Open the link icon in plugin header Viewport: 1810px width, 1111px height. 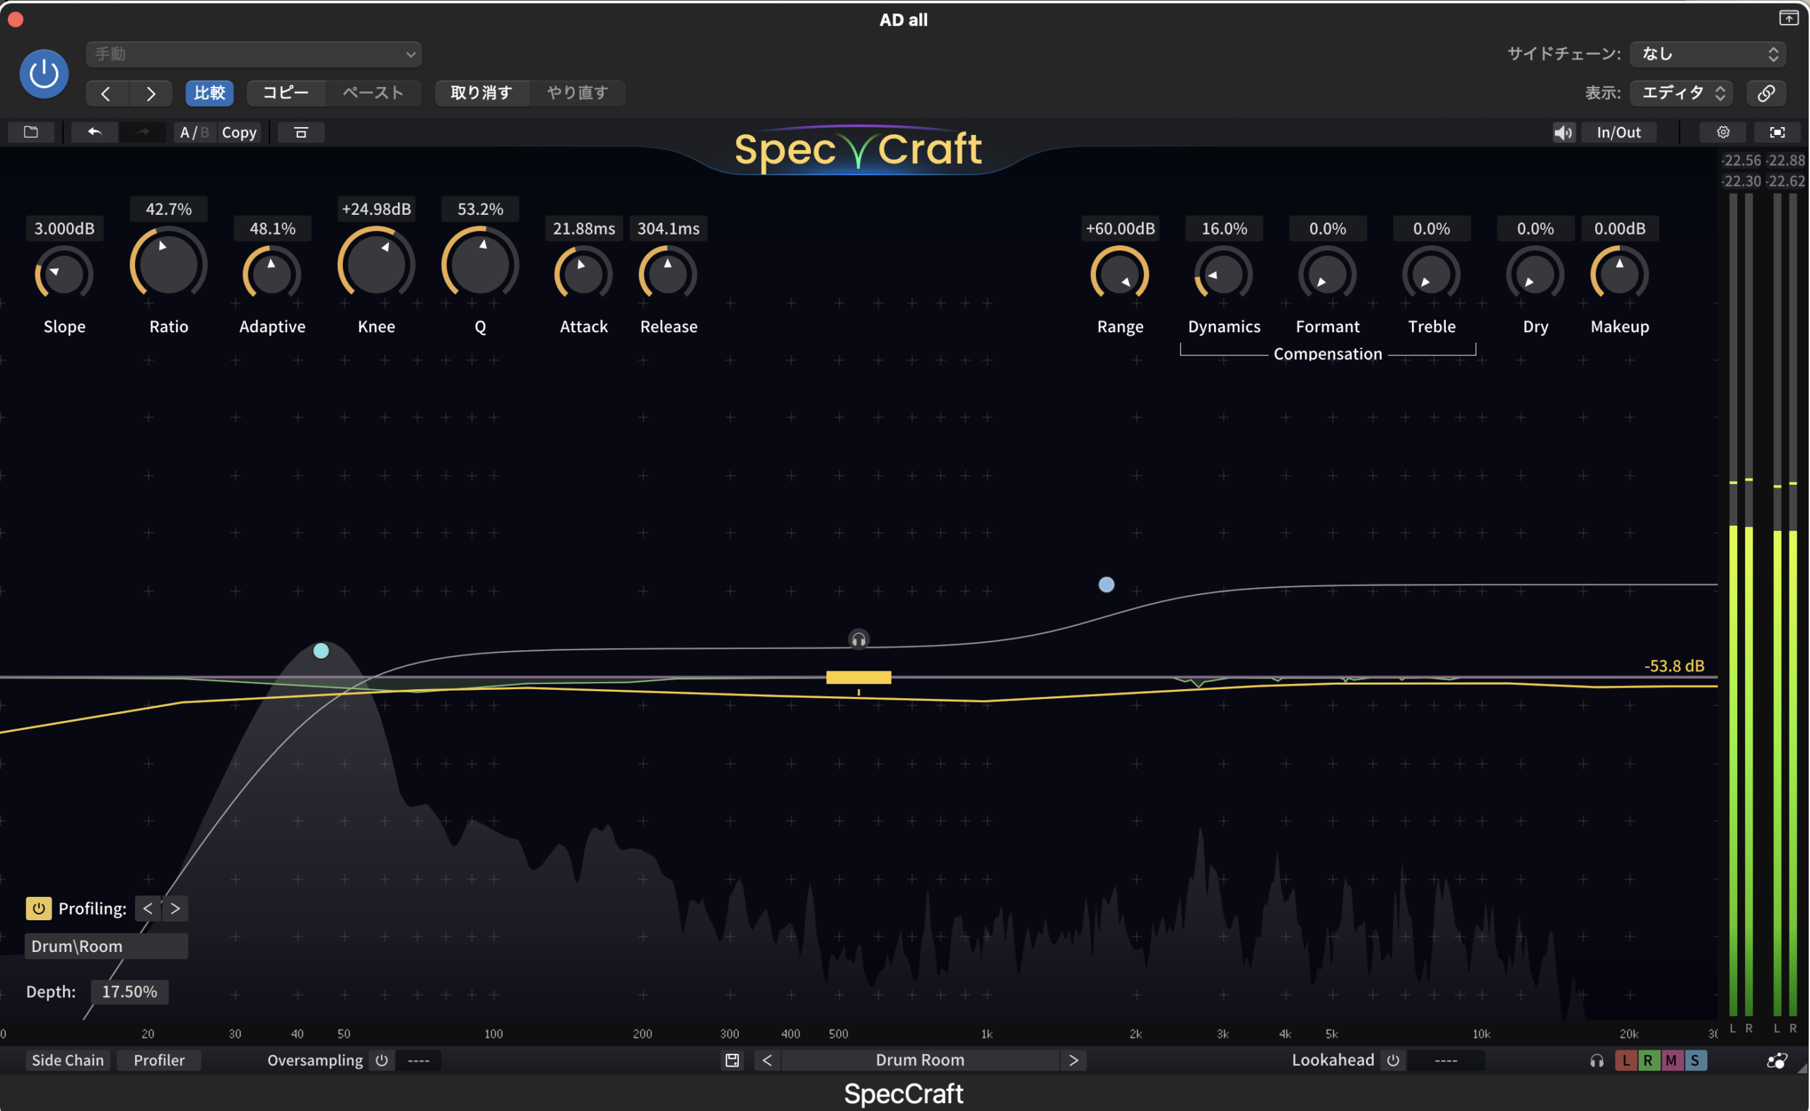point(1767,93)
